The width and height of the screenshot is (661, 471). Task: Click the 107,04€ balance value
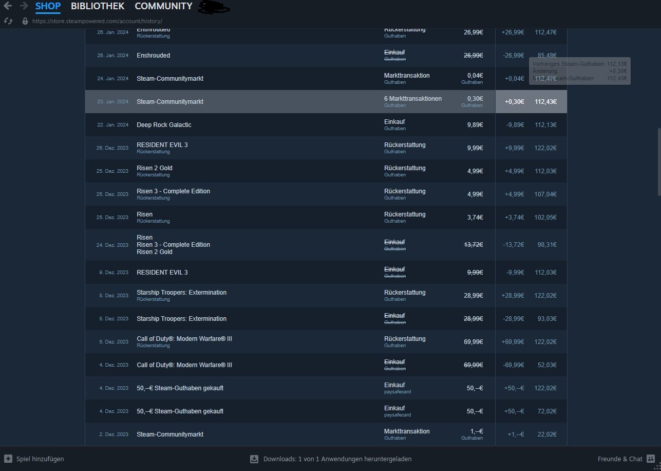click(x=545, y=194)
